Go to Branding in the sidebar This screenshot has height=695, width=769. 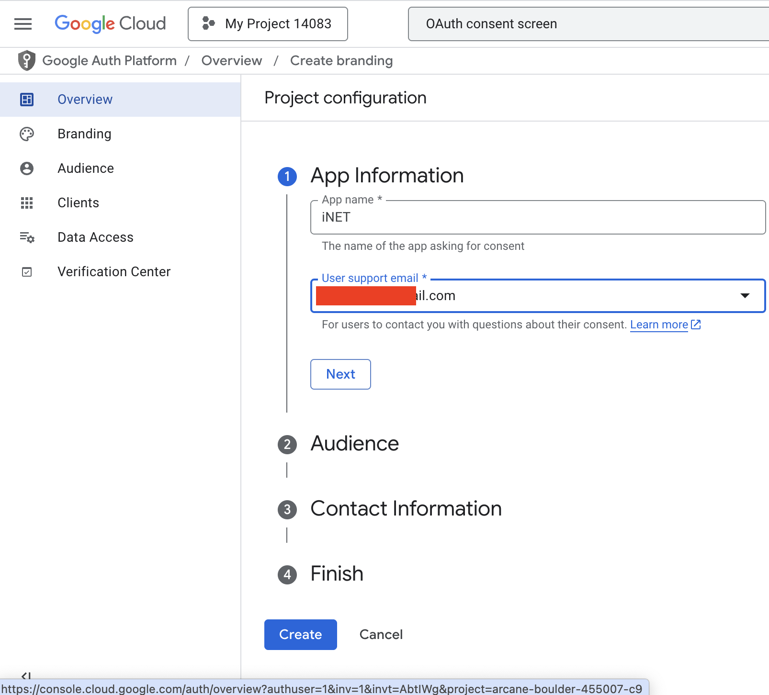(120, 134)
